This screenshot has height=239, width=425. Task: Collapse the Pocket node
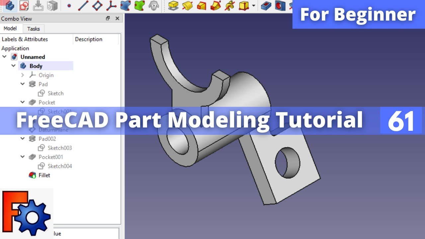click(23, 102)
